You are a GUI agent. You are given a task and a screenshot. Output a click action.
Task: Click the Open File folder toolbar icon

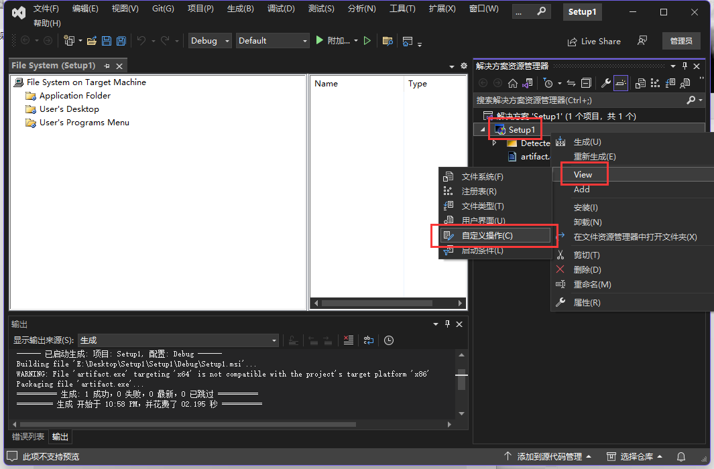point(91,41)
